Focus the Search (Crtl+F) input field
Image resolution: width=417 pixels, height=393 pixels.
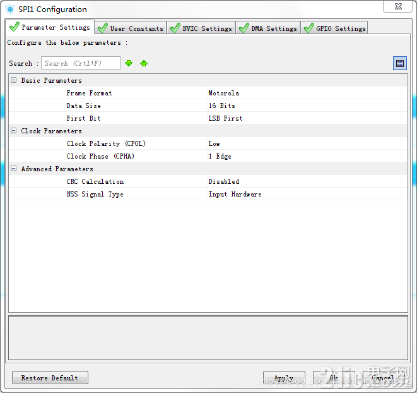click(x=81, y=63)
